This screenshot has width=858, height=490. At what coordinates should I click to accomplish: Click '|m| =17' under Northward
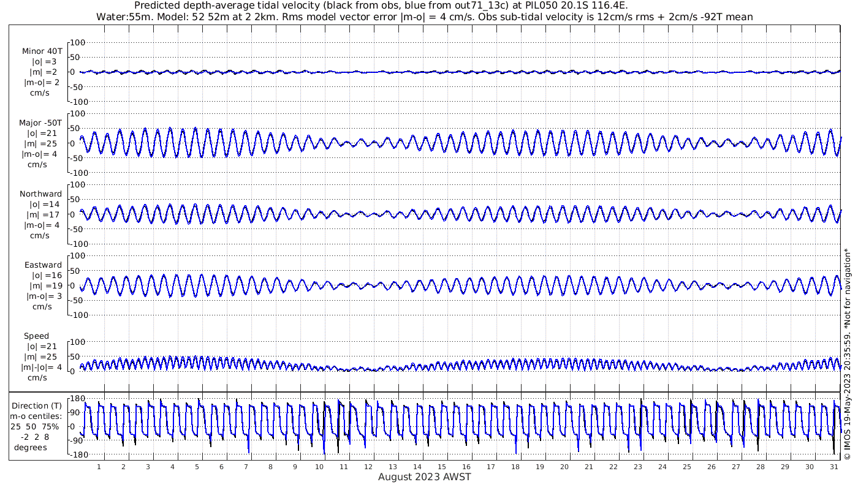pyautogui.click(x=44, y=215)
